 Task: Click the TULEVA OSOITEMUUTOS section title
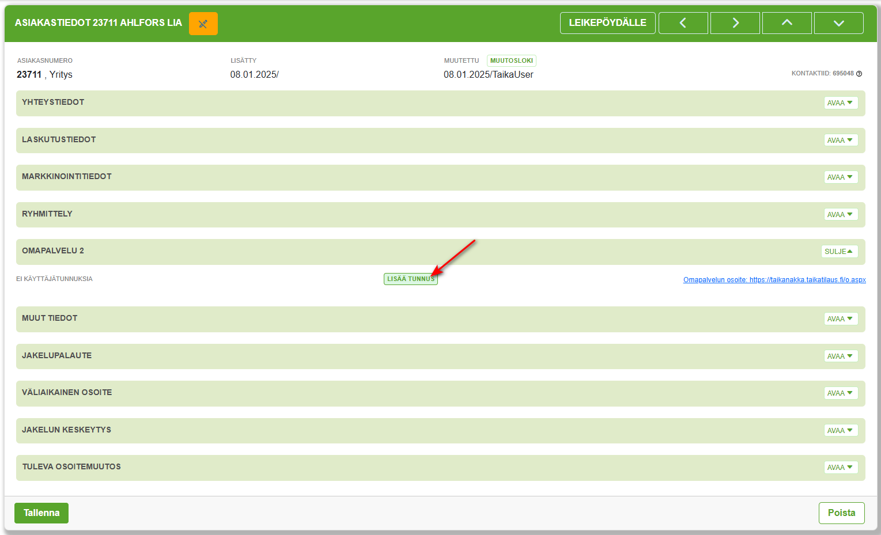[71, 466]
